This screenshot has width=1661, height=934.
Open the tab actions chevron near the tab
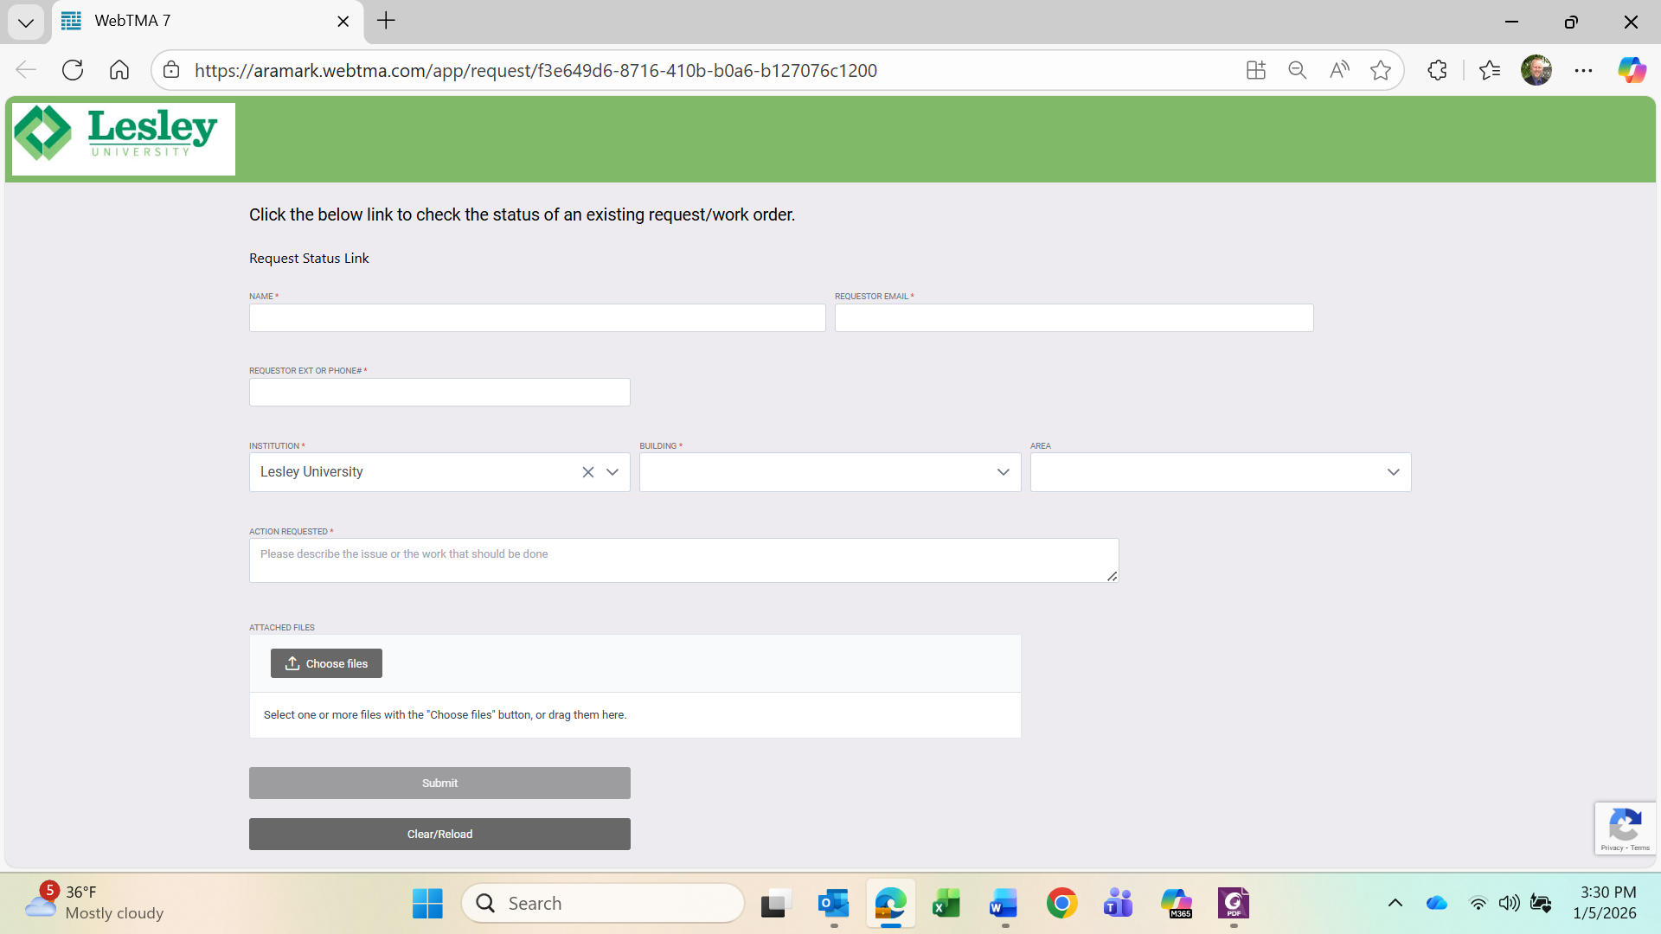coord(26,22)
